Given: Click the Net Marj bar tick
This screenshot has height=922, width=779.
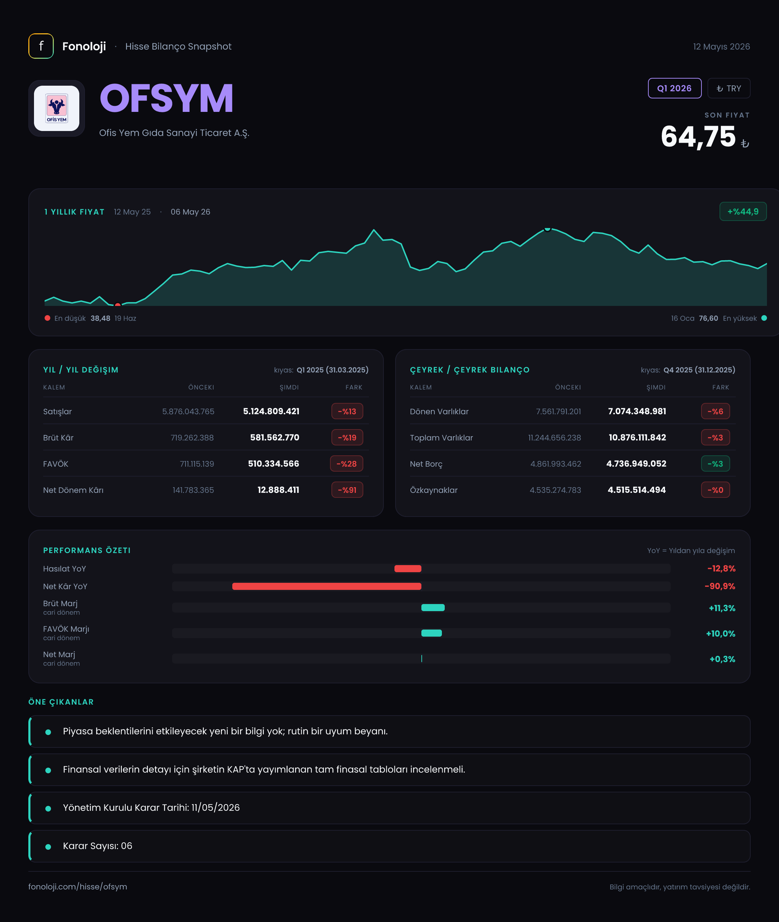Looking at the screenshot, I should pyautogui.click(x=422, y=658).
